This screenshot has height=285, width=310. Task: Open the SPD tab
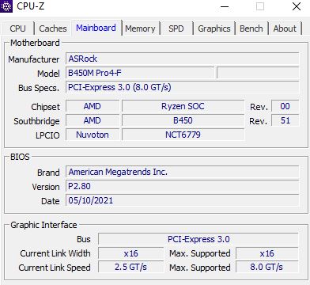click(176, 28)
